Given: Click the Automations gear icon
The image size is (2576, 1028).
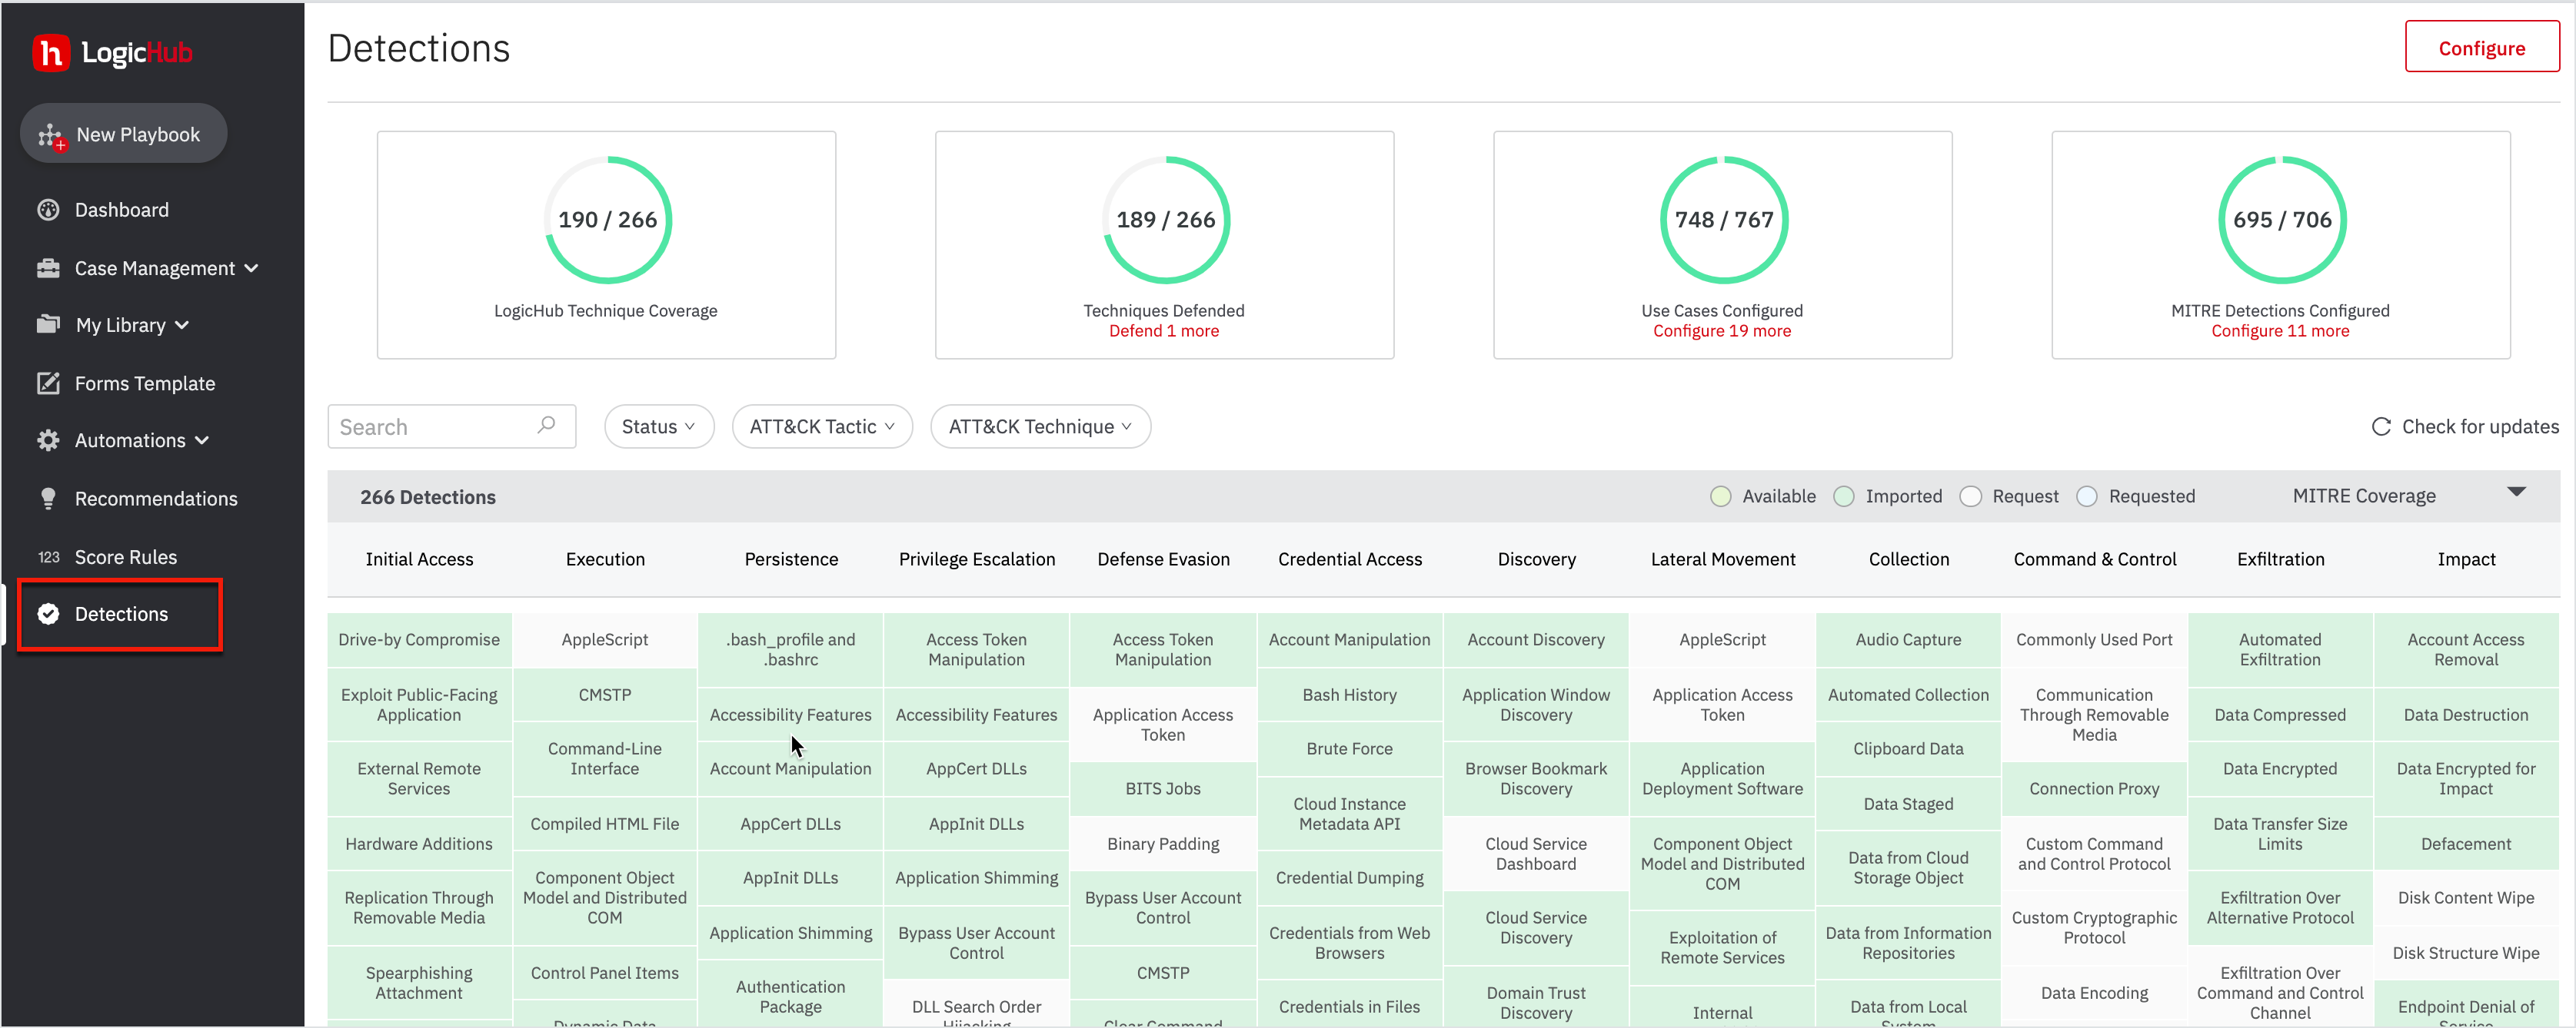Looking at the screenshot, I should (x=48, y=440).
